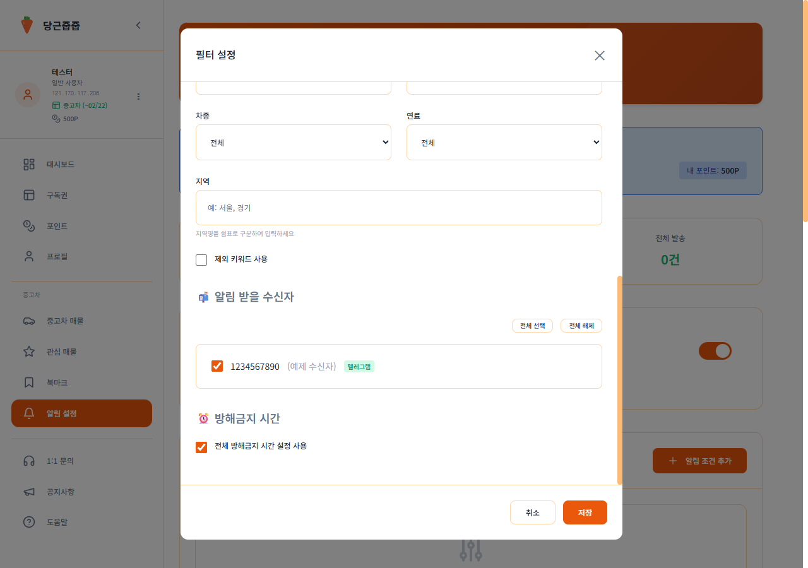The height and width of the screenshot is (568, 808).
Task: Save filters with the 저장 button
Action: [585, 512]
